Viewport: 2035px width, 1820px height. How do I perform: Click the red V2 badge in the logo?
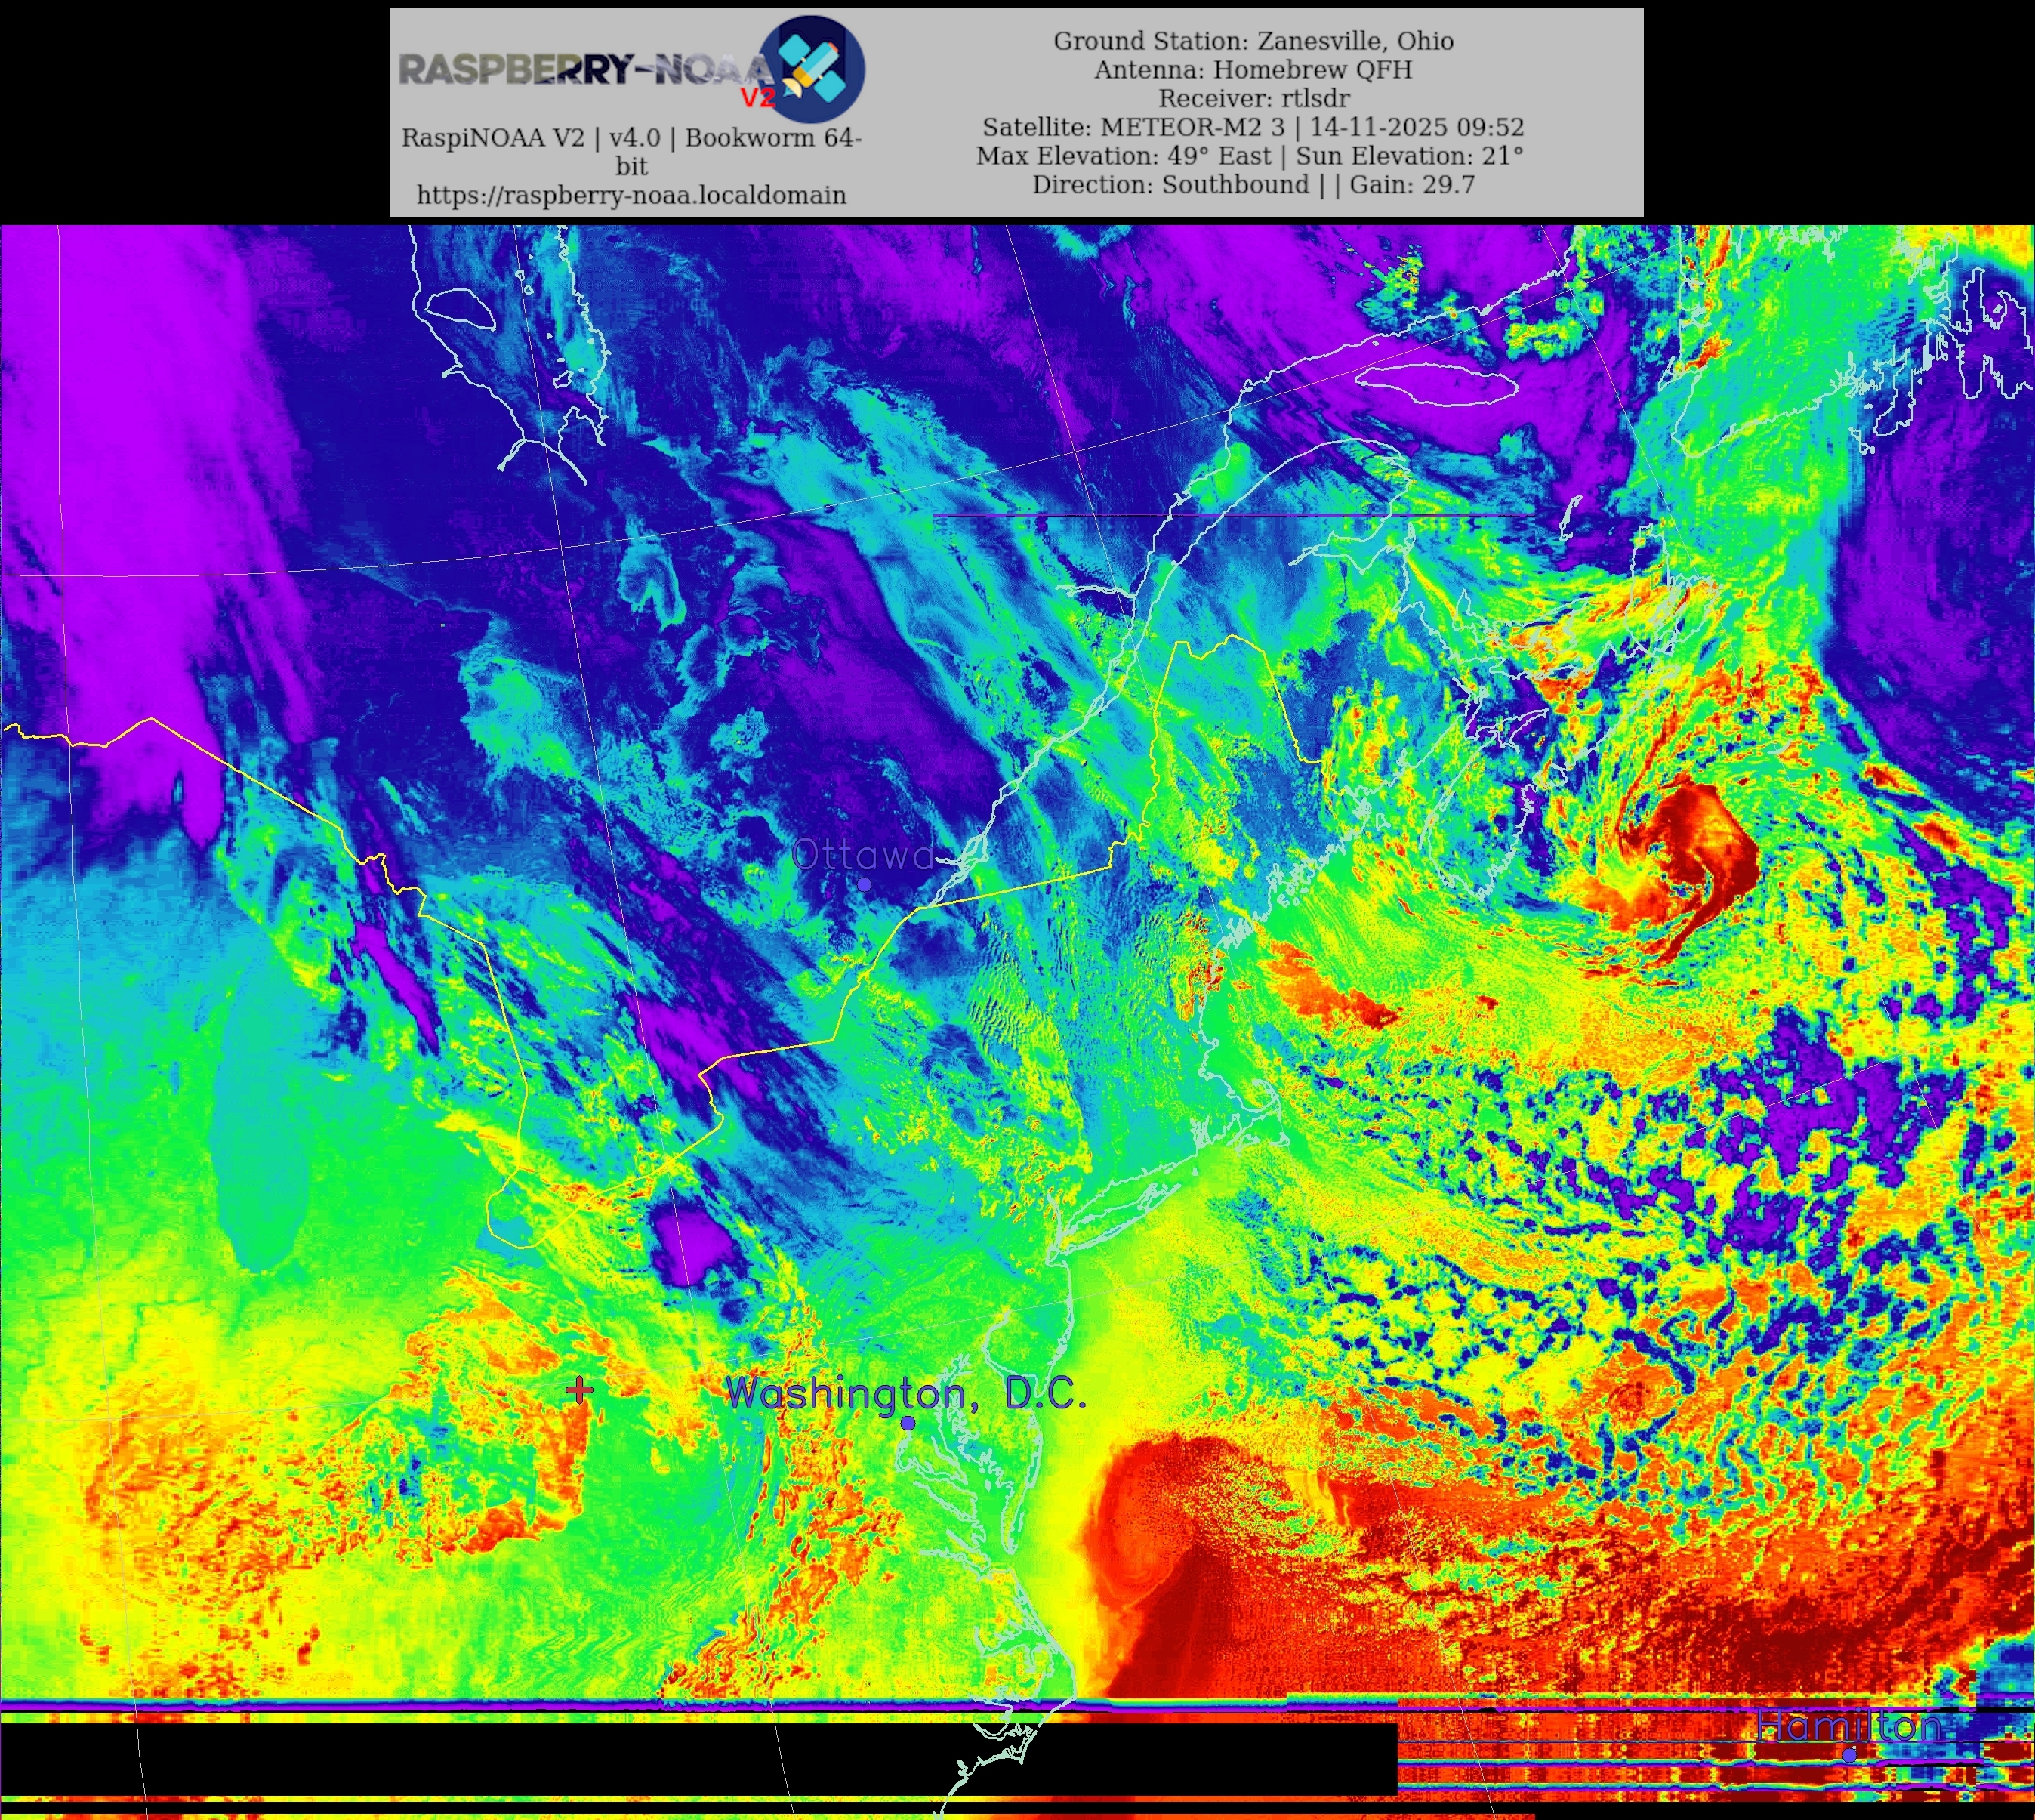(757, 97)
